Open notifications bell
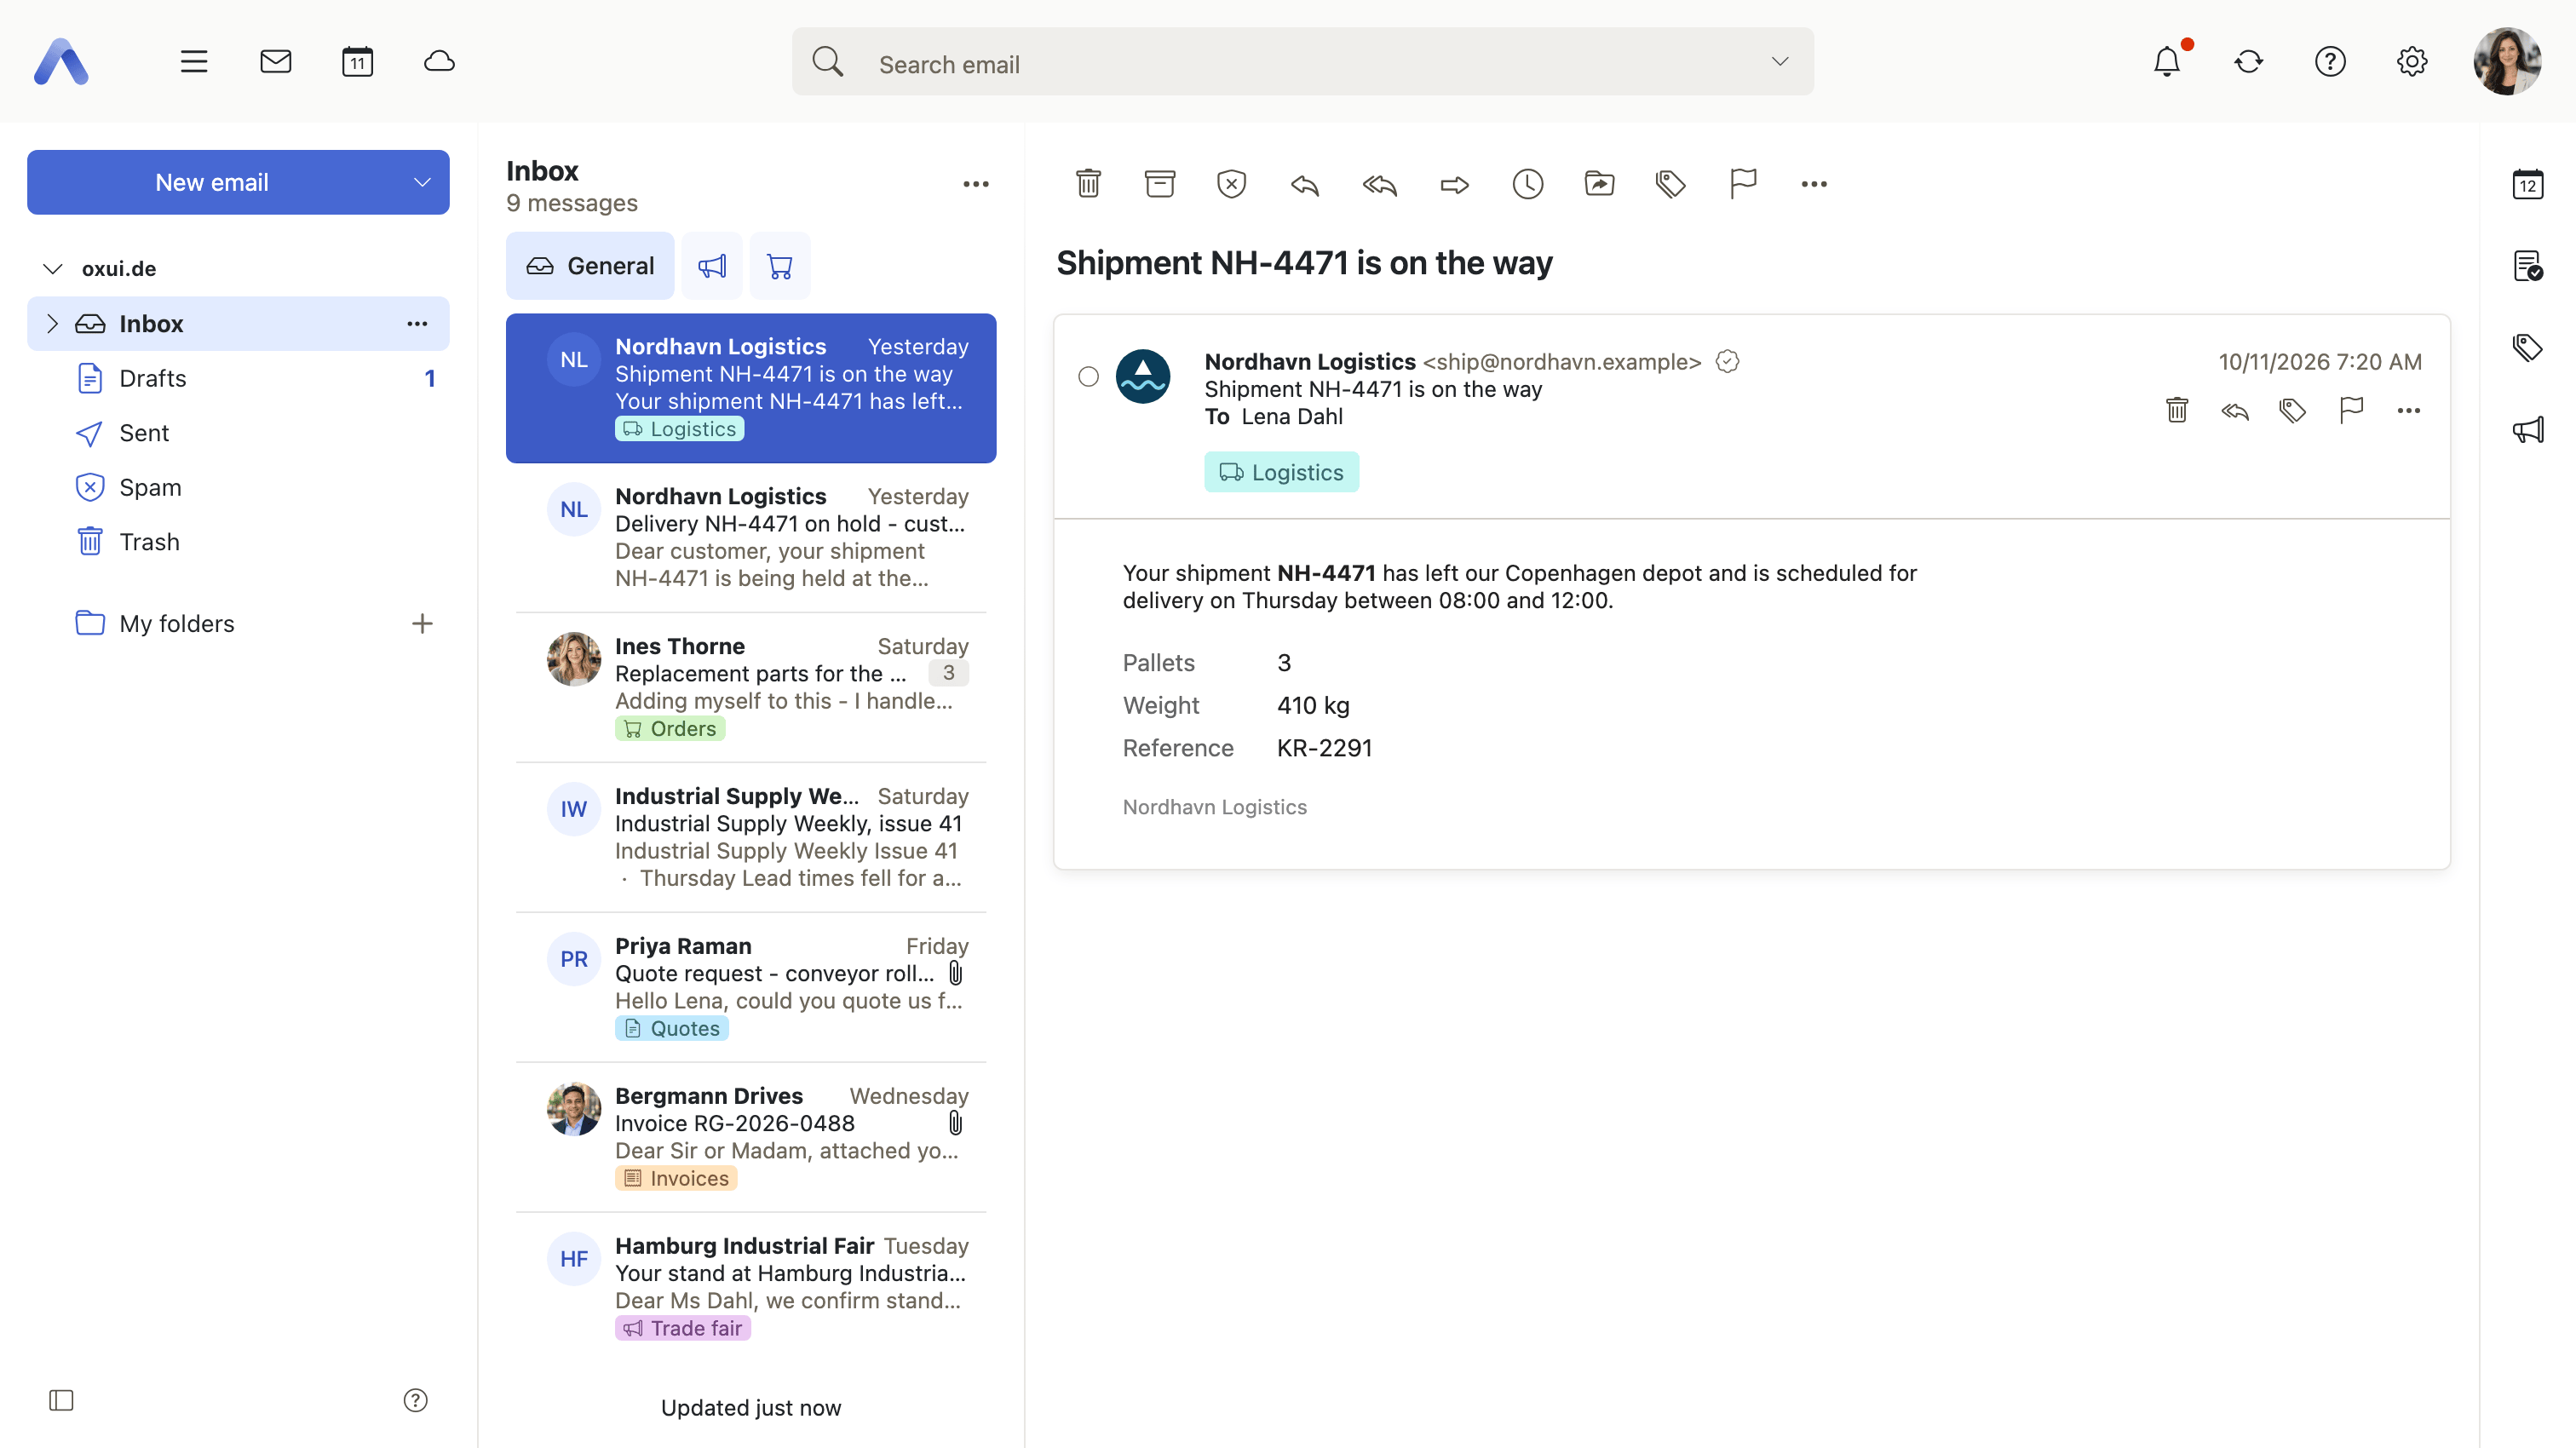This screenshot has width=2576, height=1448. point(2167,62)
